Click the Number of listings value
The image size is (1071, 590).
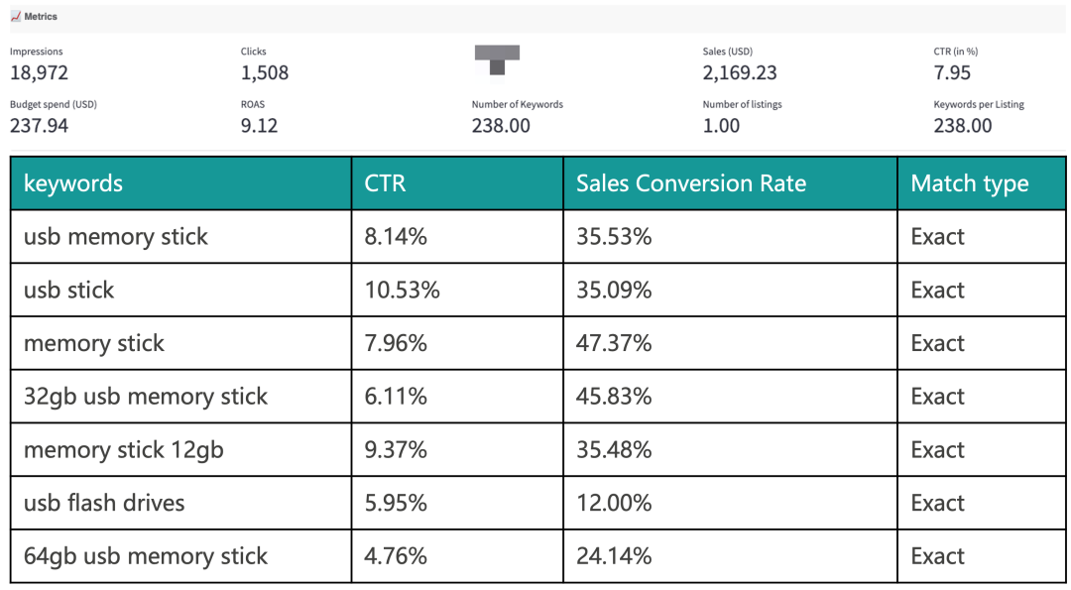tap(721, 126)
